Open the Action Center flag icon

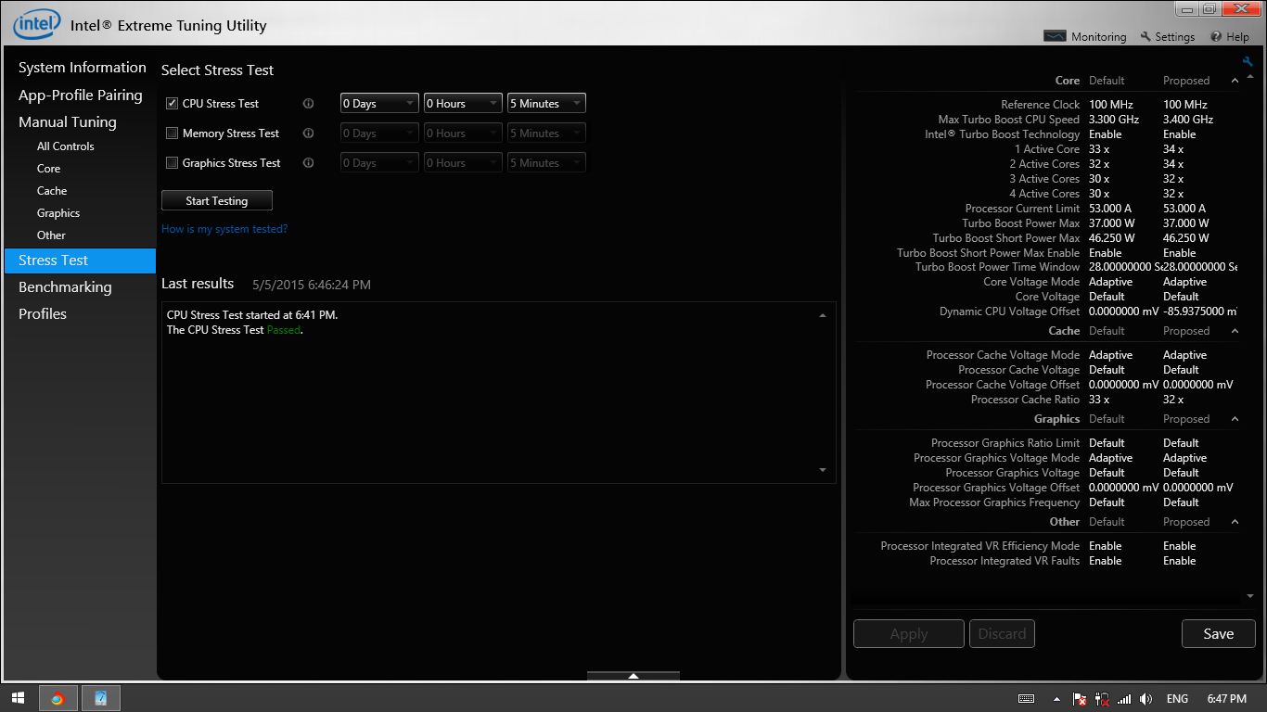pos(1080,698)
